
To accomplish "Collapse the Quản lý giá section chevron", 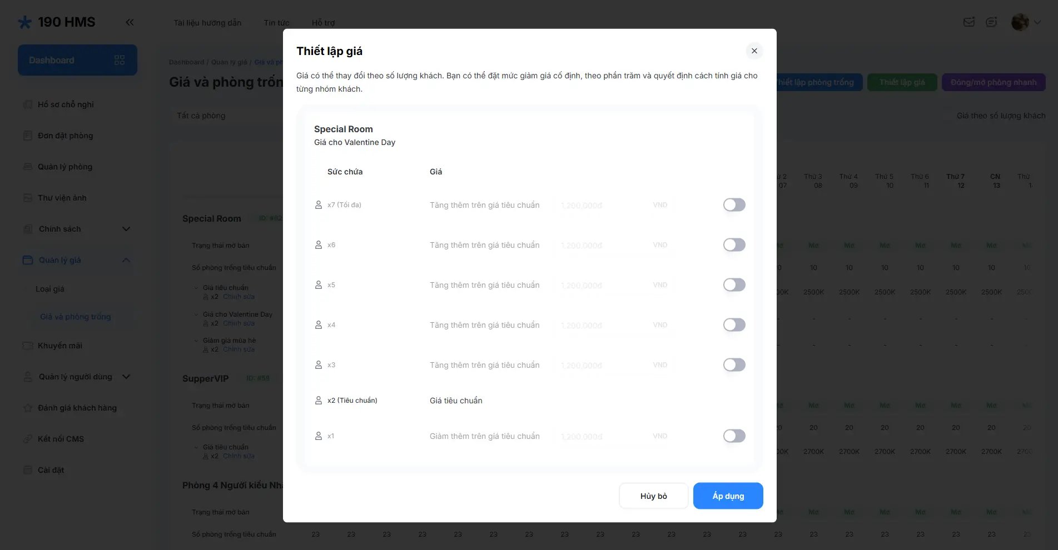I will [126, 260].
